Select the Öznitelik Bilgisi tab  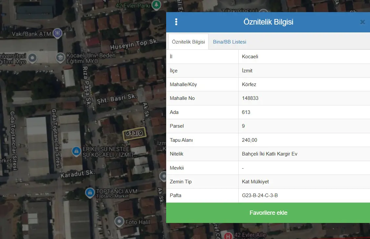(188, 42)
